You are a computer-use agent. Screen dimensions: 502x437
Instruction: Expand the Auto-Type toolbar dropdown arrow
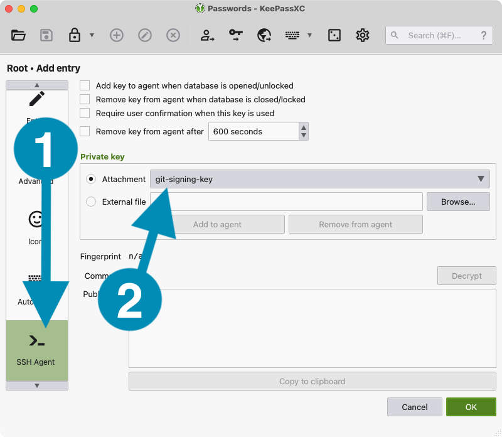tap(309, 35)
